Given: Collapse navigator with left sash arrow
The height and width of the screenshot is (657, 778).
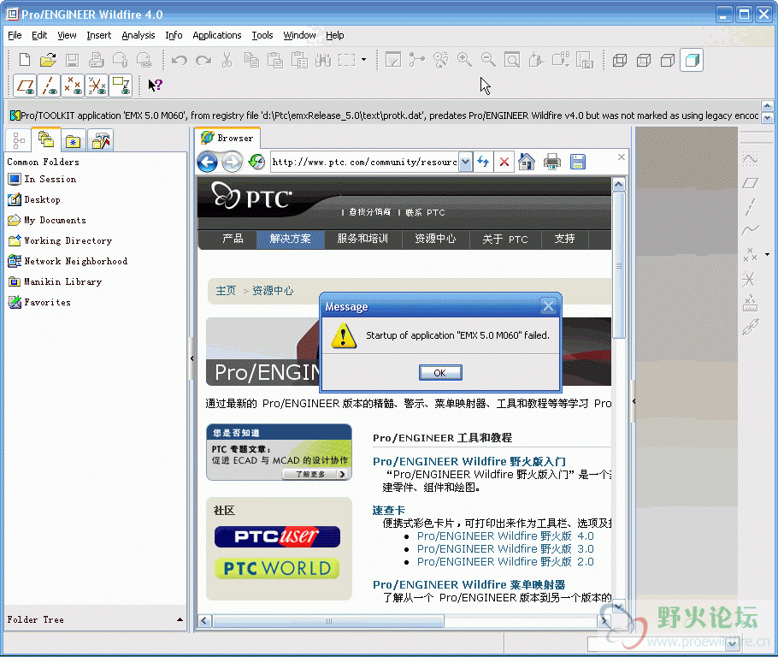Looking at the screenshot, I should (192, 358).
